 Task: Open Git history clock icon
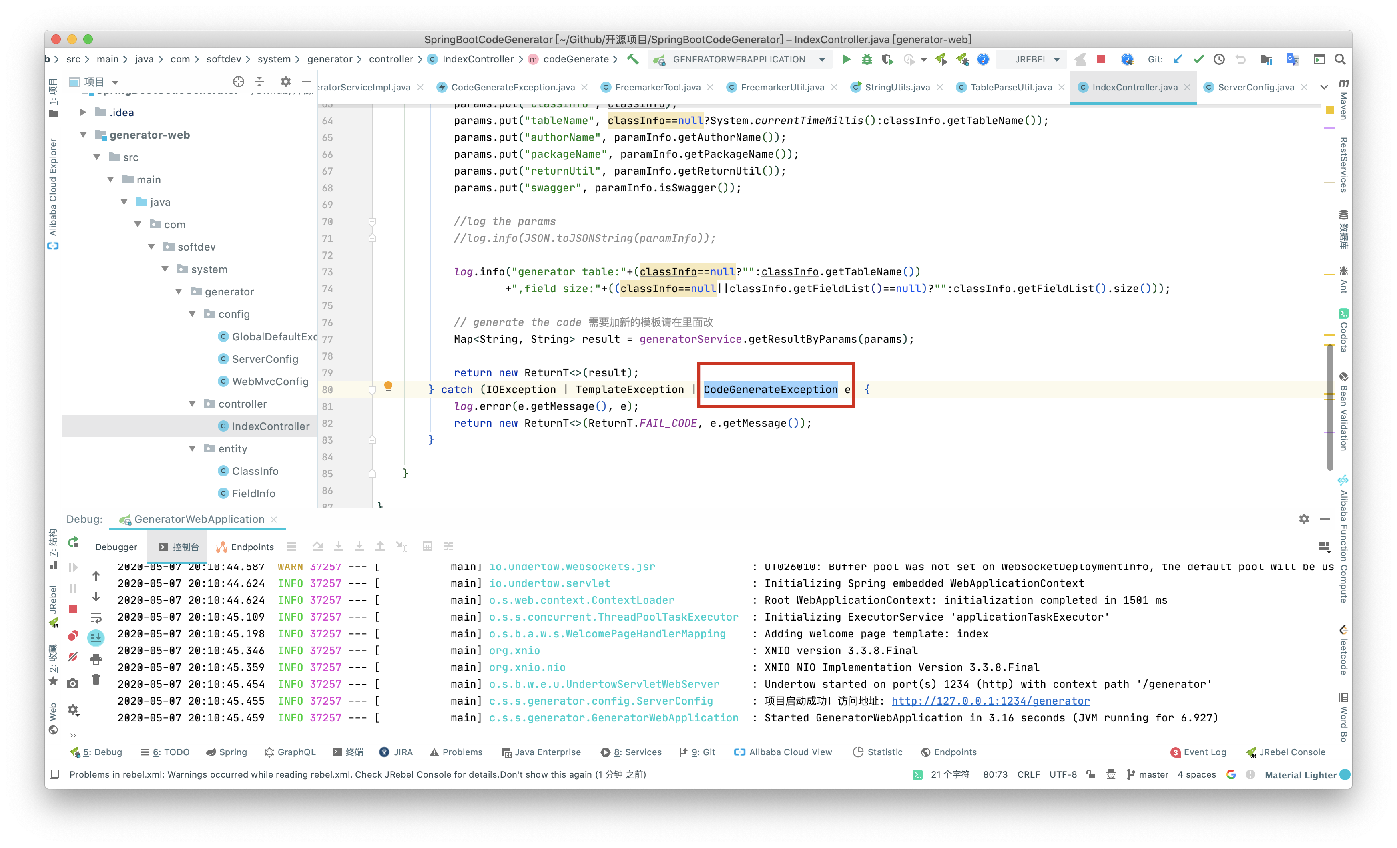tap(1219, 60)
